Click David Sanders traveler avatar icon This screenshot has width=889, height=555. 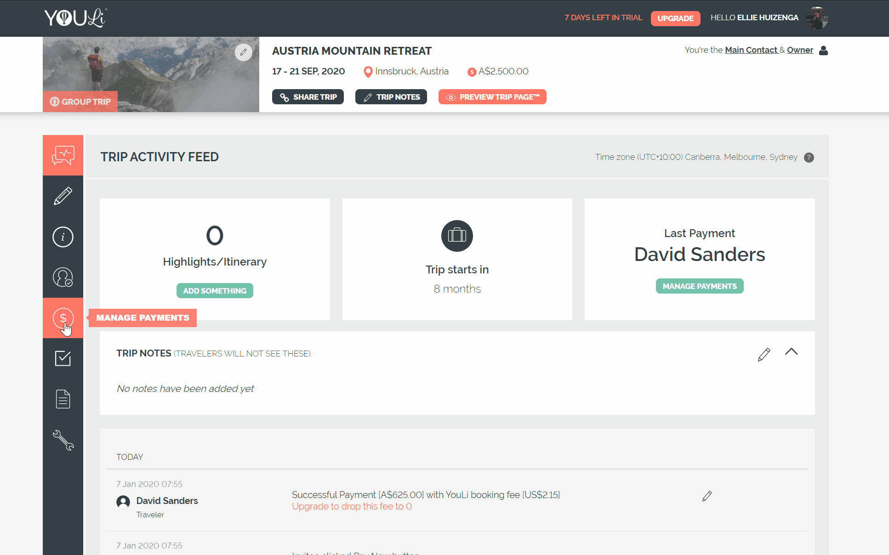pos(123,502)
